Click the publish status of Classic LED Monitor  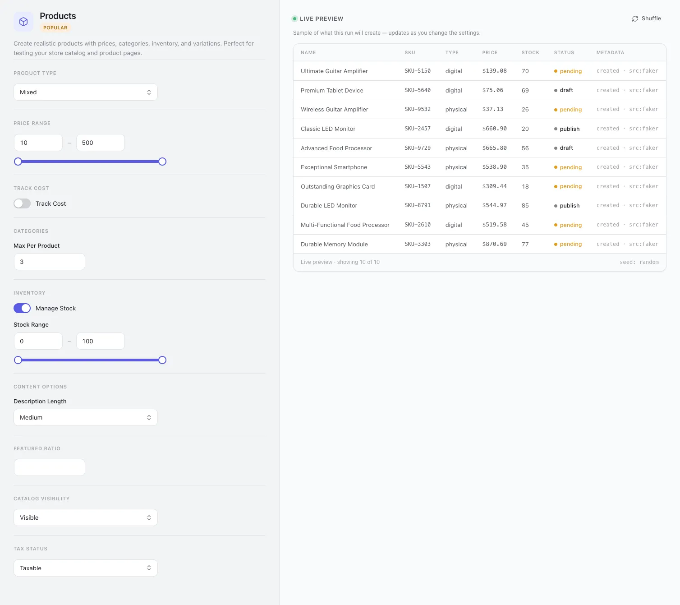[x=567, y=129]
